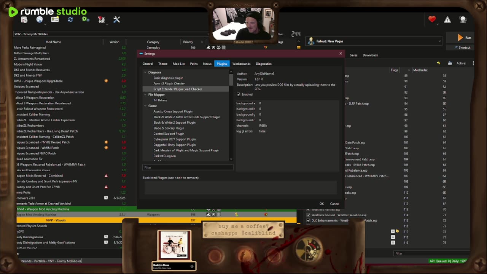This screenshot has width=487, height=274.
Task: Click the red heart endorse icon
Action: (x=432, y=19)
